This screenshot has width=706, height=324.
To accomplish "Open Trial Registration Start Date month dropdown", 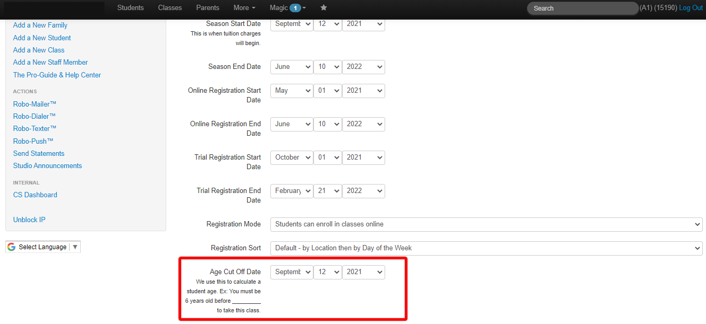I will click(292, 157).
